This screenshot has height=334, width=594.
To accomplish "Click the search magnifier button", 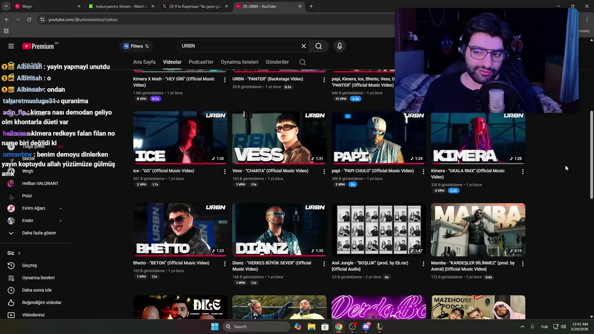I will coord(319,46).
